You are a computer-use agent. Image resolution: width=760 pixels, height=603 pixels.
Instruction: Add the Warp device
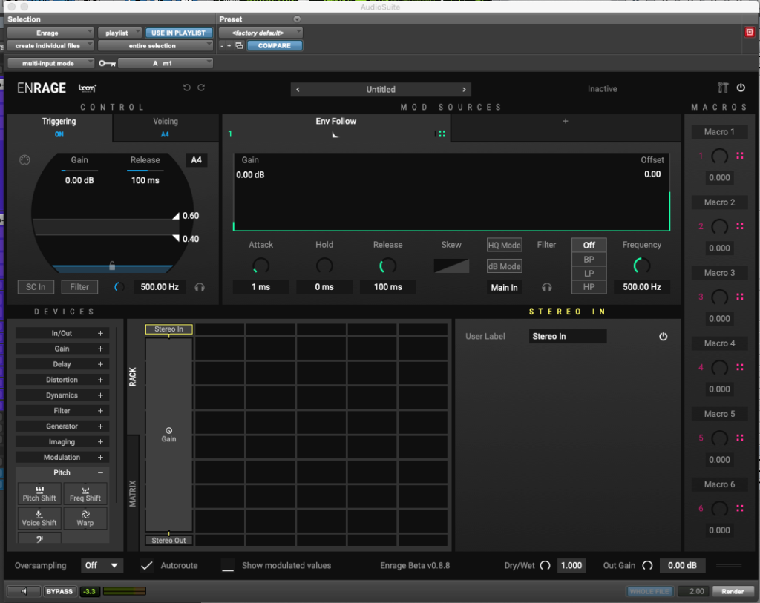tap(85, 518)
